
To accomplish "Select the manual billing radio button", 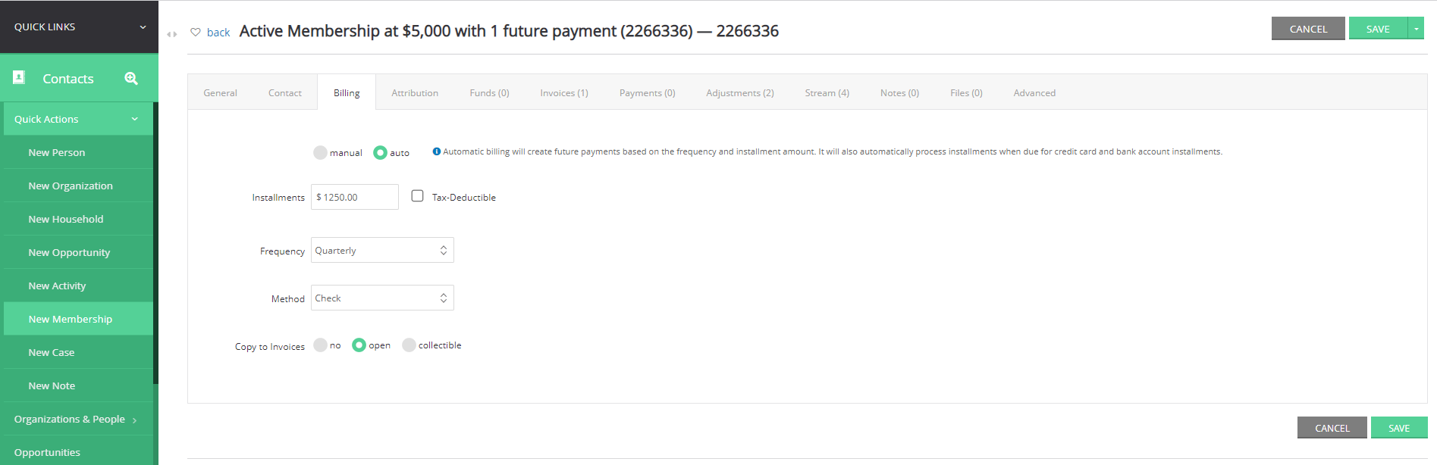I will 320,152.
